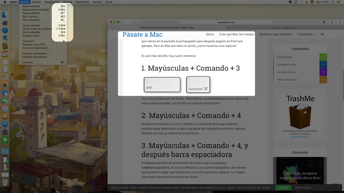Open input source flag menu

(312, 2)
